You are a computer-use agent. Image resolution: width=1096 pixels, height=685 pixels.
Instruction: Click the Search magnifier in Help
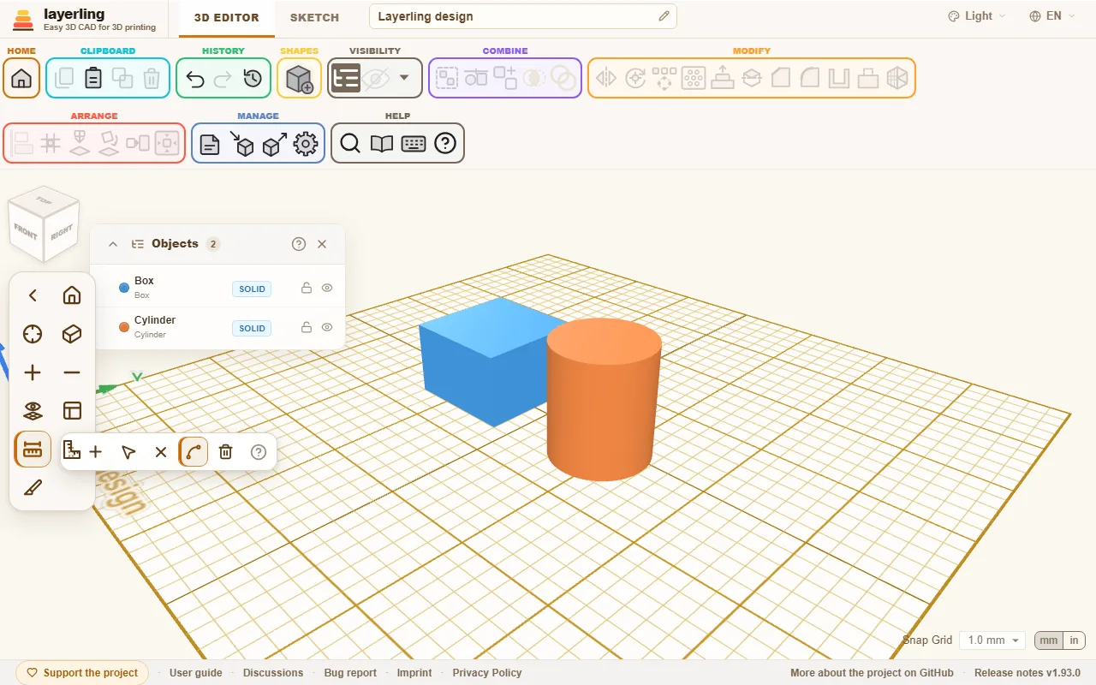(x=350, y=144)
